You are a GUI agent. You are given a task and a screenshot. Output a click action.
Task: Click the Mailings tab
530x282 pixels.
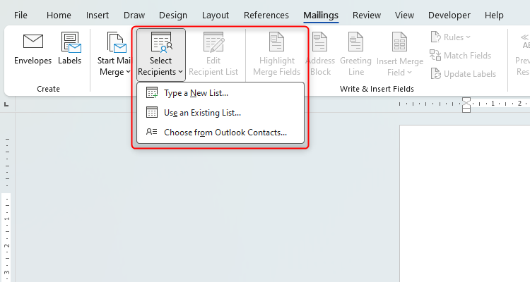pos(321,16)
